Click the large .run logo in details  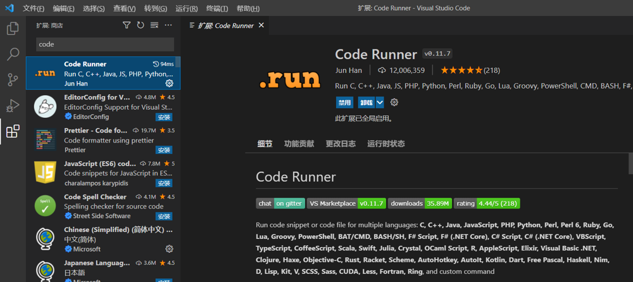click(x=289, y=80)
